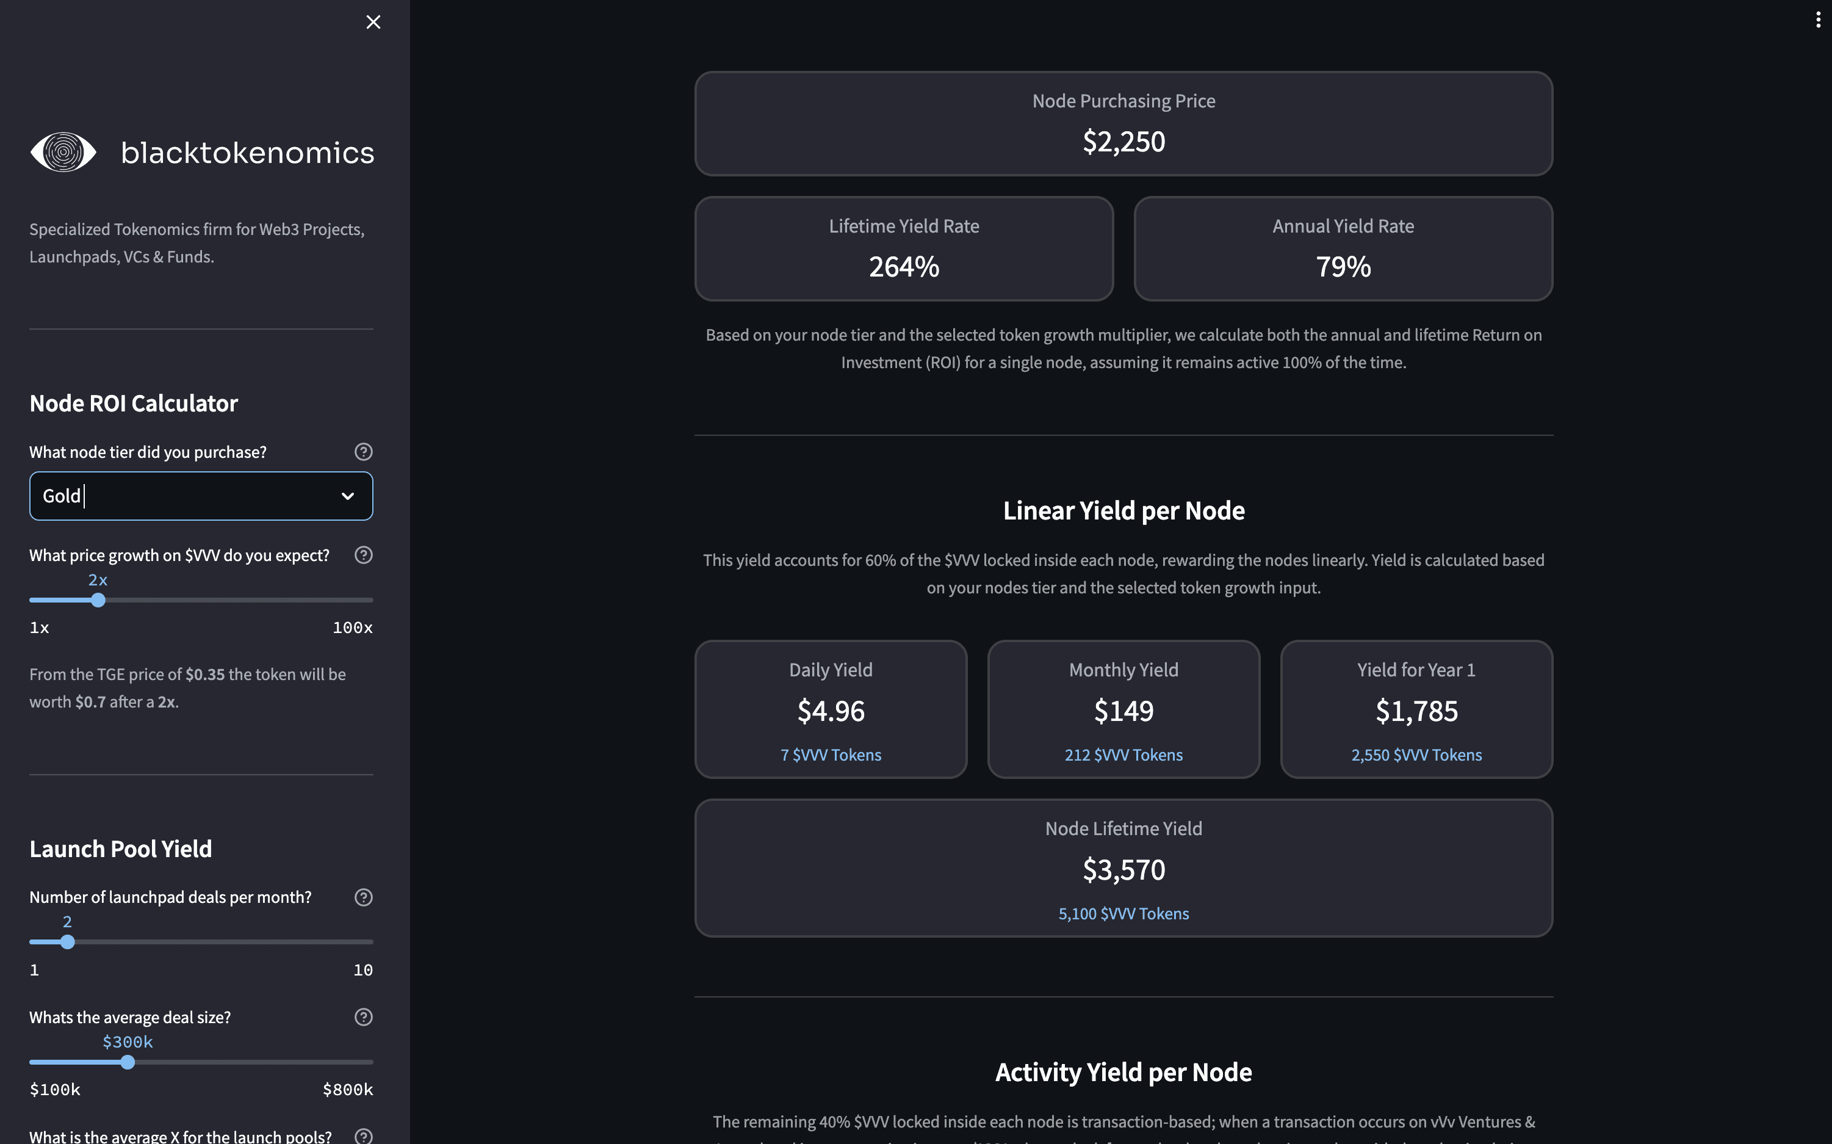This screenshot has width=1832, height=1144.
Task: Click the blacktokenomics eye logo
Action: coord(63,152)
